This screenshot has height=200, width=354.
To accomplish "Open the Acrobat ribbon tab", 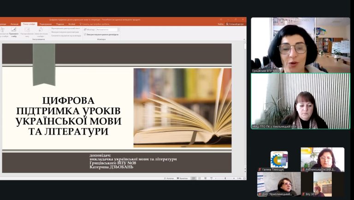I will pos(71,24).
